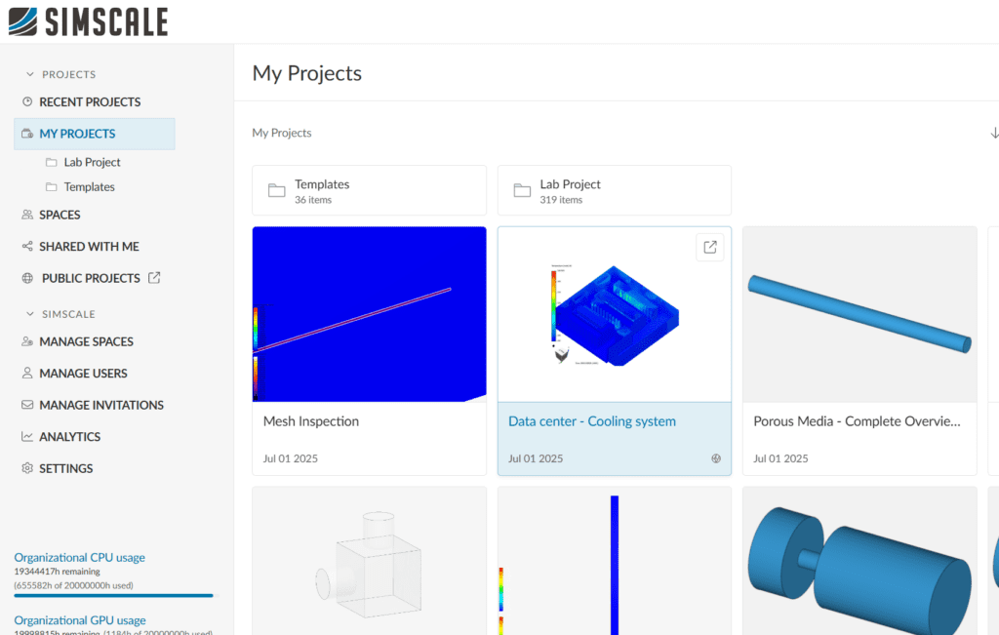This screenshot has height=635, width=999.
Task: Open Data center project in new tab
Action: click(x=709, y=246)
